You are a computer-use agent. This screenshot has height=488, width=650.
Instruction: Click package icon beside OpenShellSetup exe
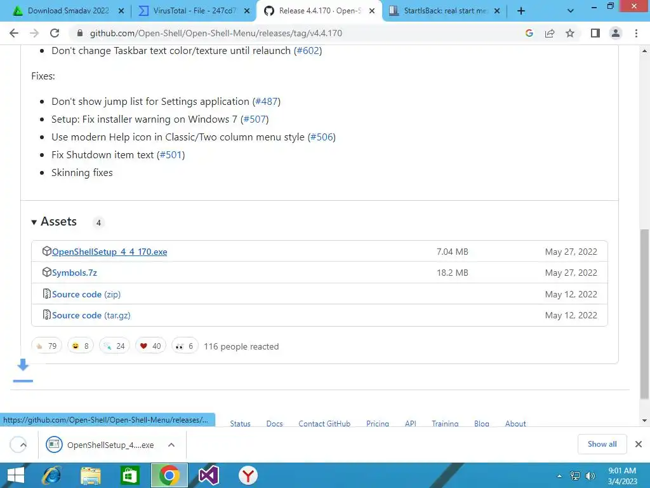click(47, 251)
